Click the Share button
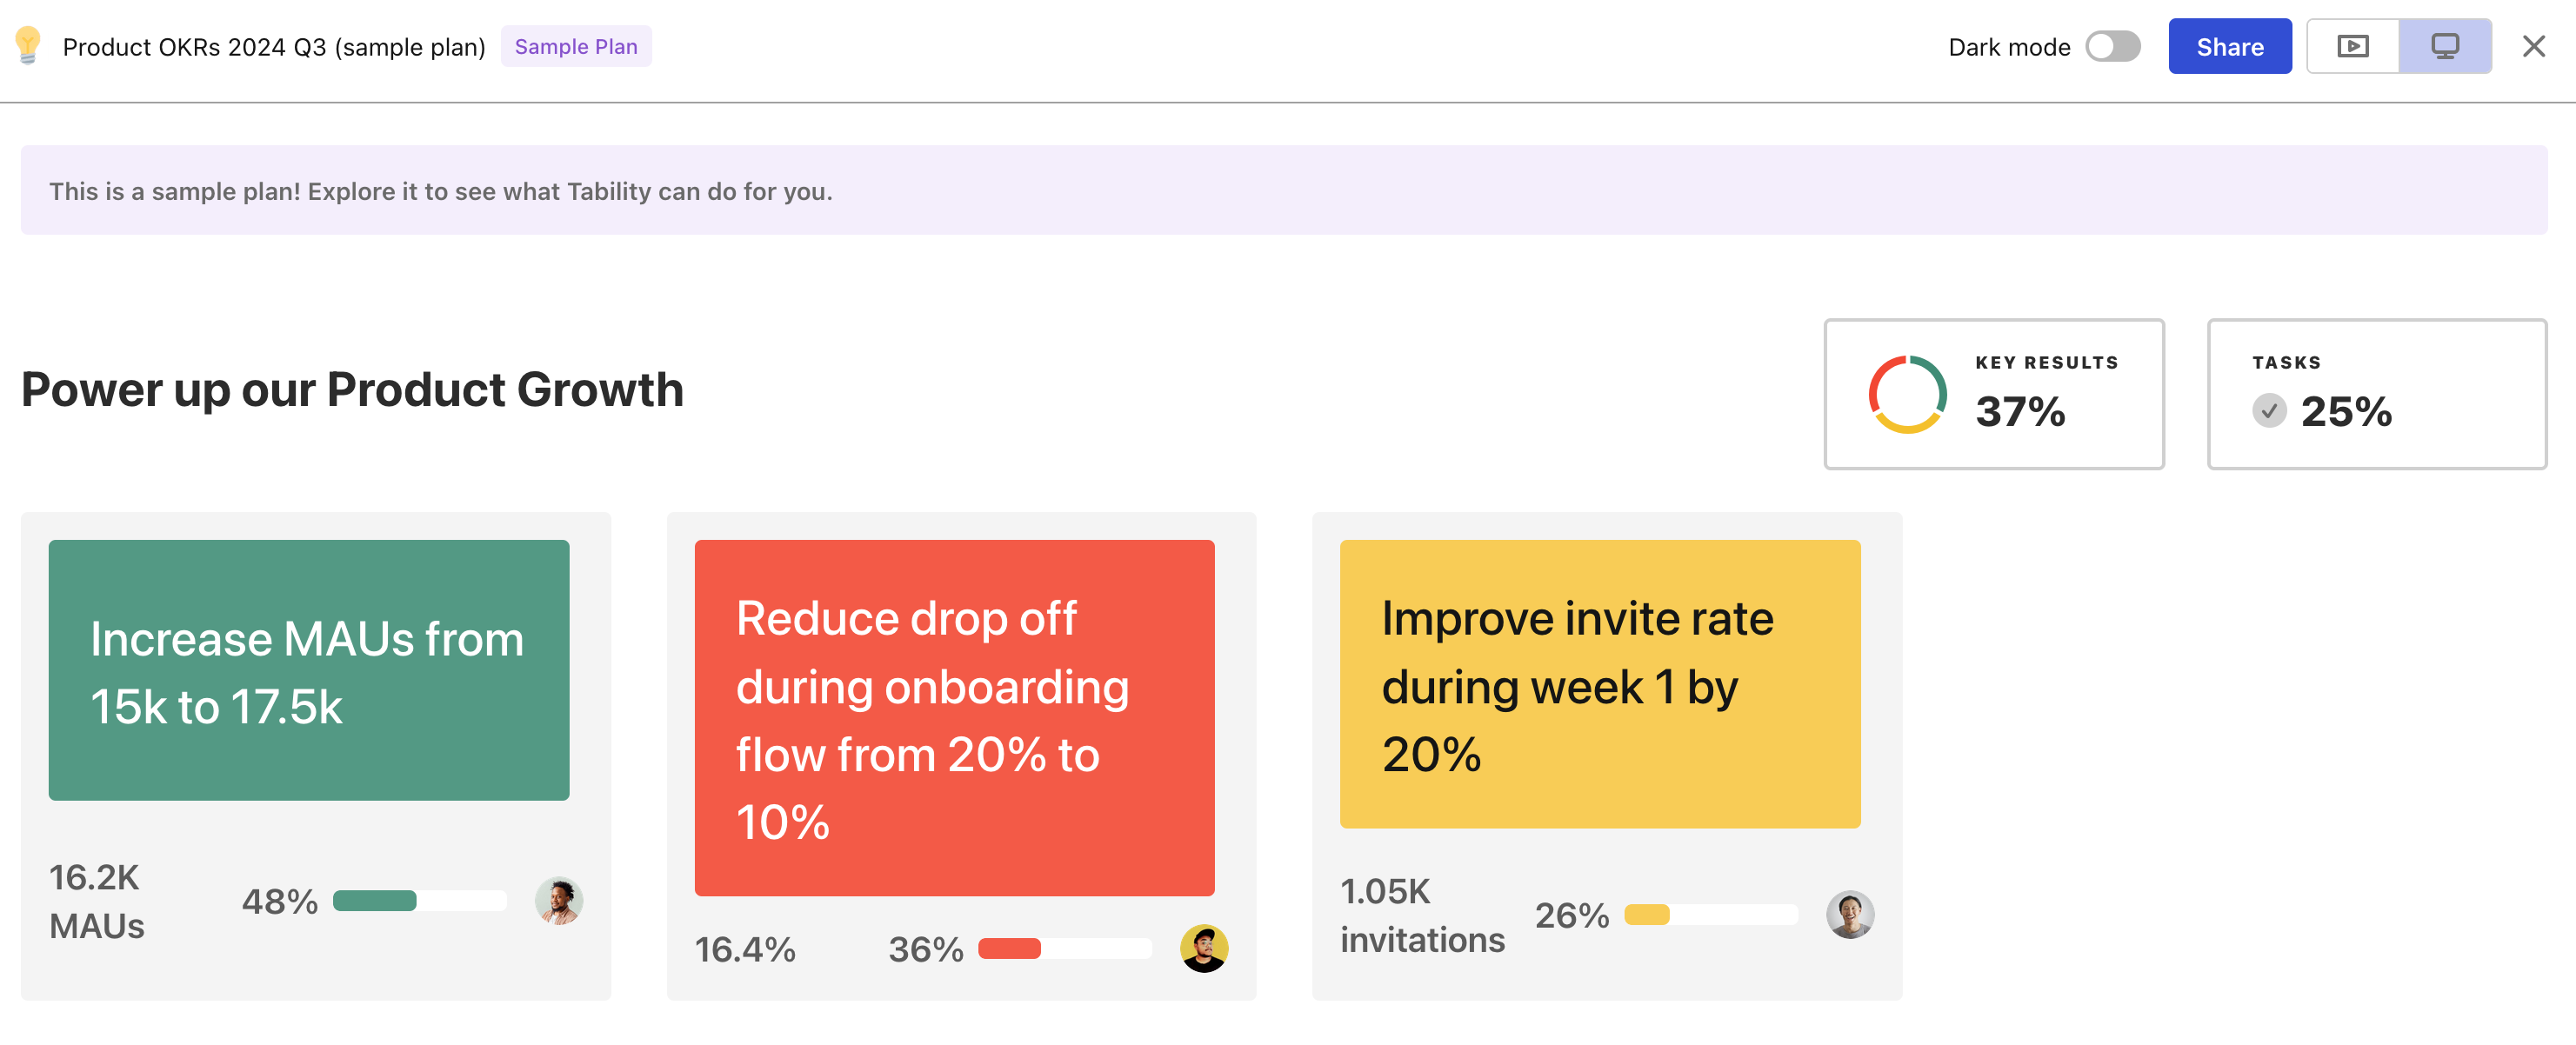 pyautogui.click(x=2229, y=46)
